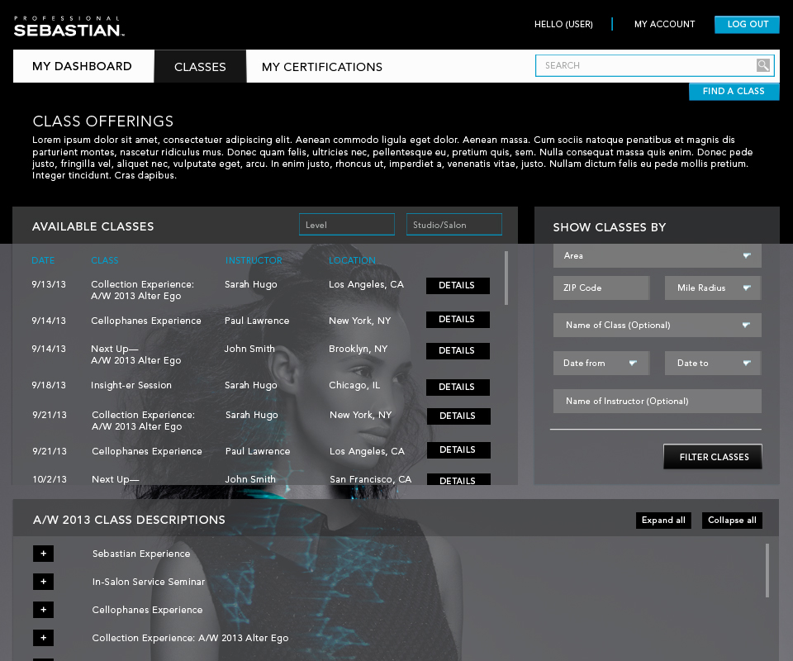Click the Log Out button

747,24
